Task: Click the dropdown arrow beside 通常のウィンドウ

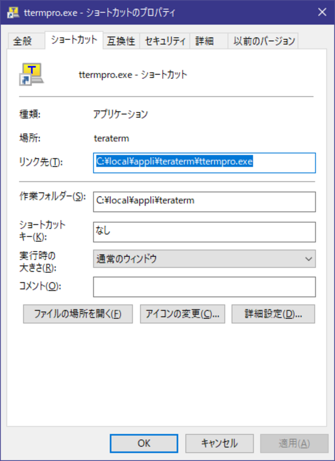Action: [308, 259]
